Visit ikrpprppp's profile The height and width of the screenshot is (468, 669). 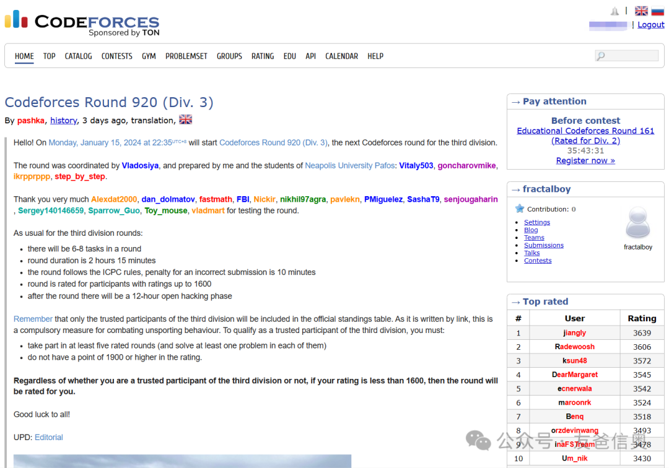click(32, 176)
